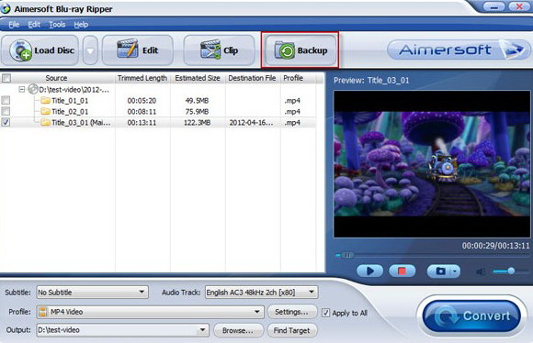Open the Help menu
This screenshot has width=533, height=343.
(81, 25)
